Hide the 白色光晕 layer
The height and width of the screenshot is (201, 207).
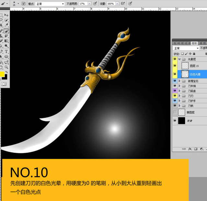(x=175, y=74)
